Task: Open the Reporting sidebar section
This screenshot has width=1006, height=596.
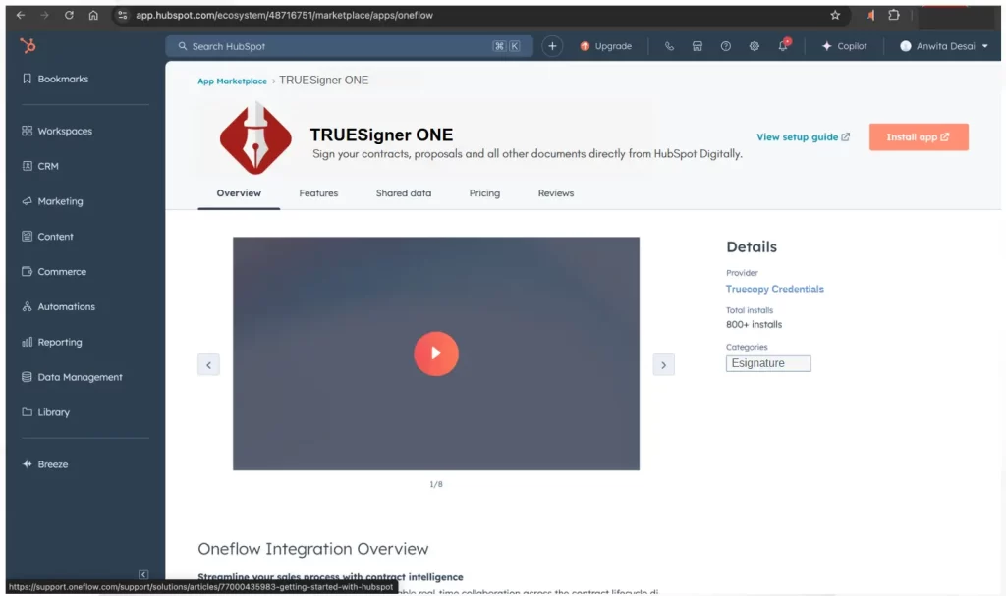Action: click(52, 342)
